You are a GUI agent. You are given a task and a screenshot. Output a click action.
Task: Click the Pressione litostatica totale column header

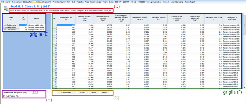click(85, 18)
